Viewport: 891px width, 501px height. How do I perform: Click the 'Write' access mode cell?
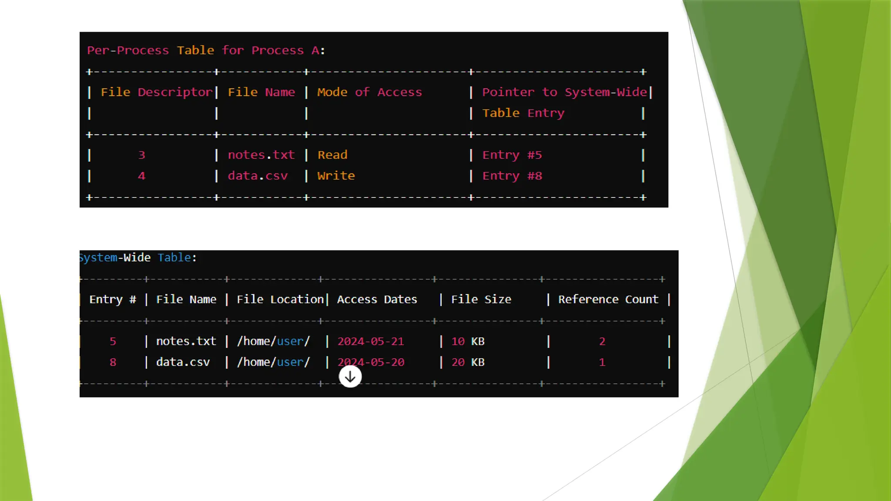pyautogui.click(x=336, y=176)
